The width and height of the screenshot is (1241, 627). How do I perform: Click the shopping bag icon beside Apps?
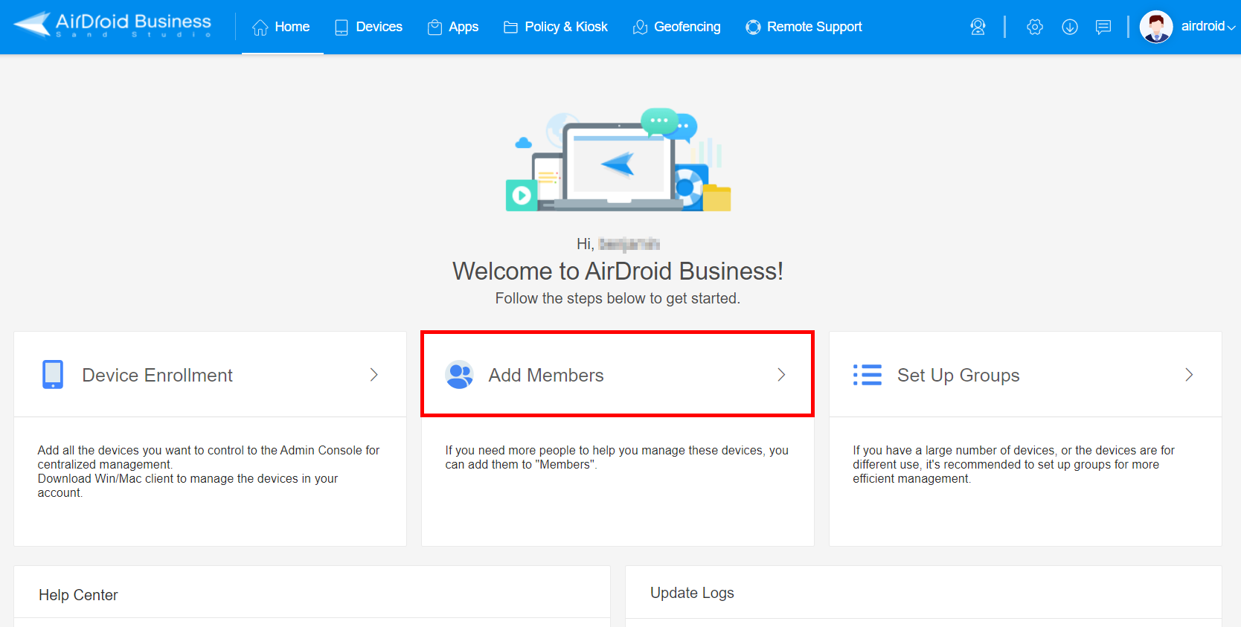[434, 28]
